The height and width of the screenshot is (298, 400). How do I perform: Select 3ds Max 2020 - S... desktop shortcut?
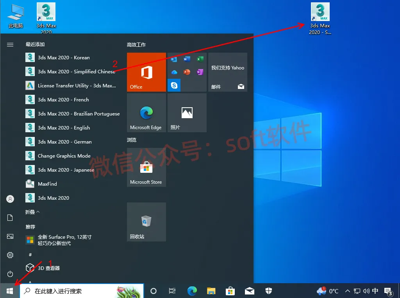pyautogui.click(x=320, y=19)
